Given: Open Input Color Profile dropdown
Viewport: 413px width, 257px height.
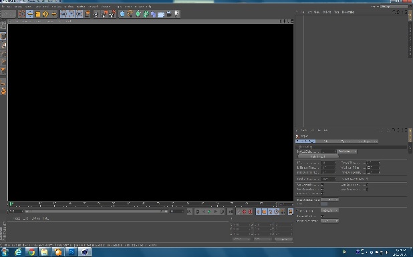Looking at the screenshot, I should click(x=329, y=221).
